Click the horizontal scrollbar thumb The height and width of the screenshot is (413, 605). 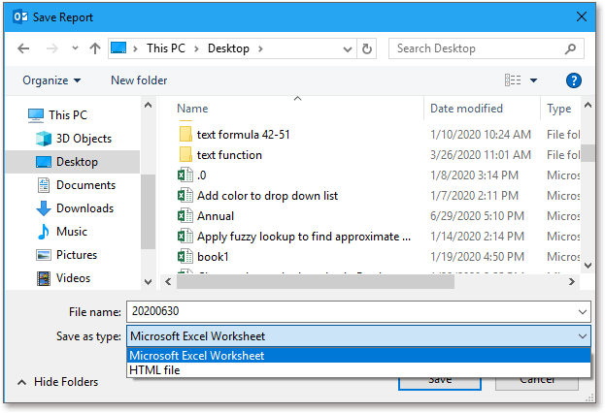316,282
